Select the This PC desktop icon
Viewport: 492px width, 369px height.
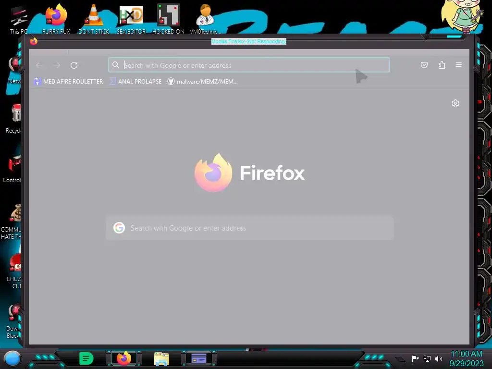click(19, 19)
